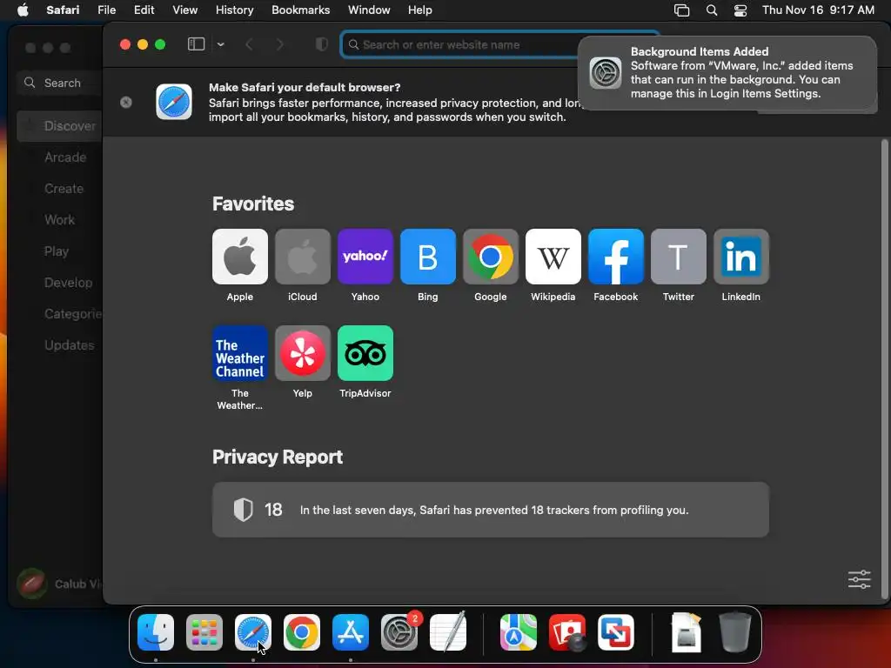The width and height of the screenshot is (891, 668).
Task: Open the Wikipedia favorite tile
Action: pyautogui.click(x=553, y=257)
